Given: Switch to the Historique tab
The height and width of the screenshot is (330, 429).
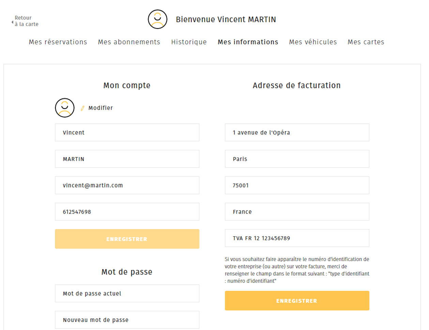Looking at the screenshot, I should [x=189, y=42].
